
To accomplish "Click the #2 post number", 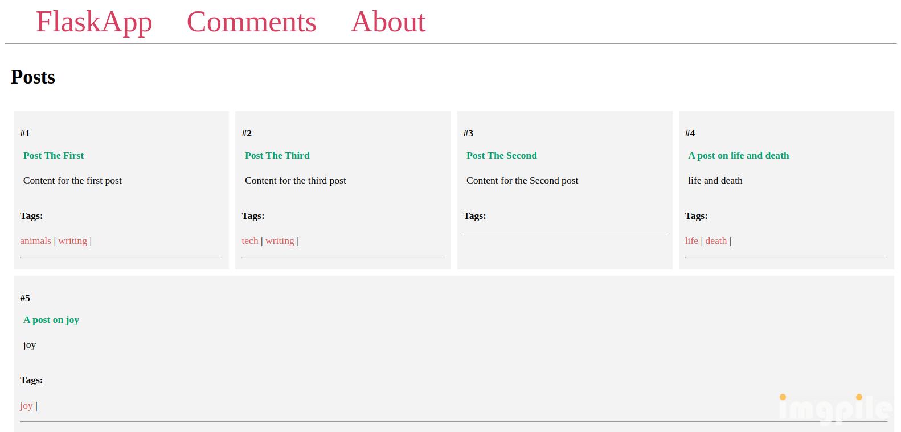I will 247,133.
